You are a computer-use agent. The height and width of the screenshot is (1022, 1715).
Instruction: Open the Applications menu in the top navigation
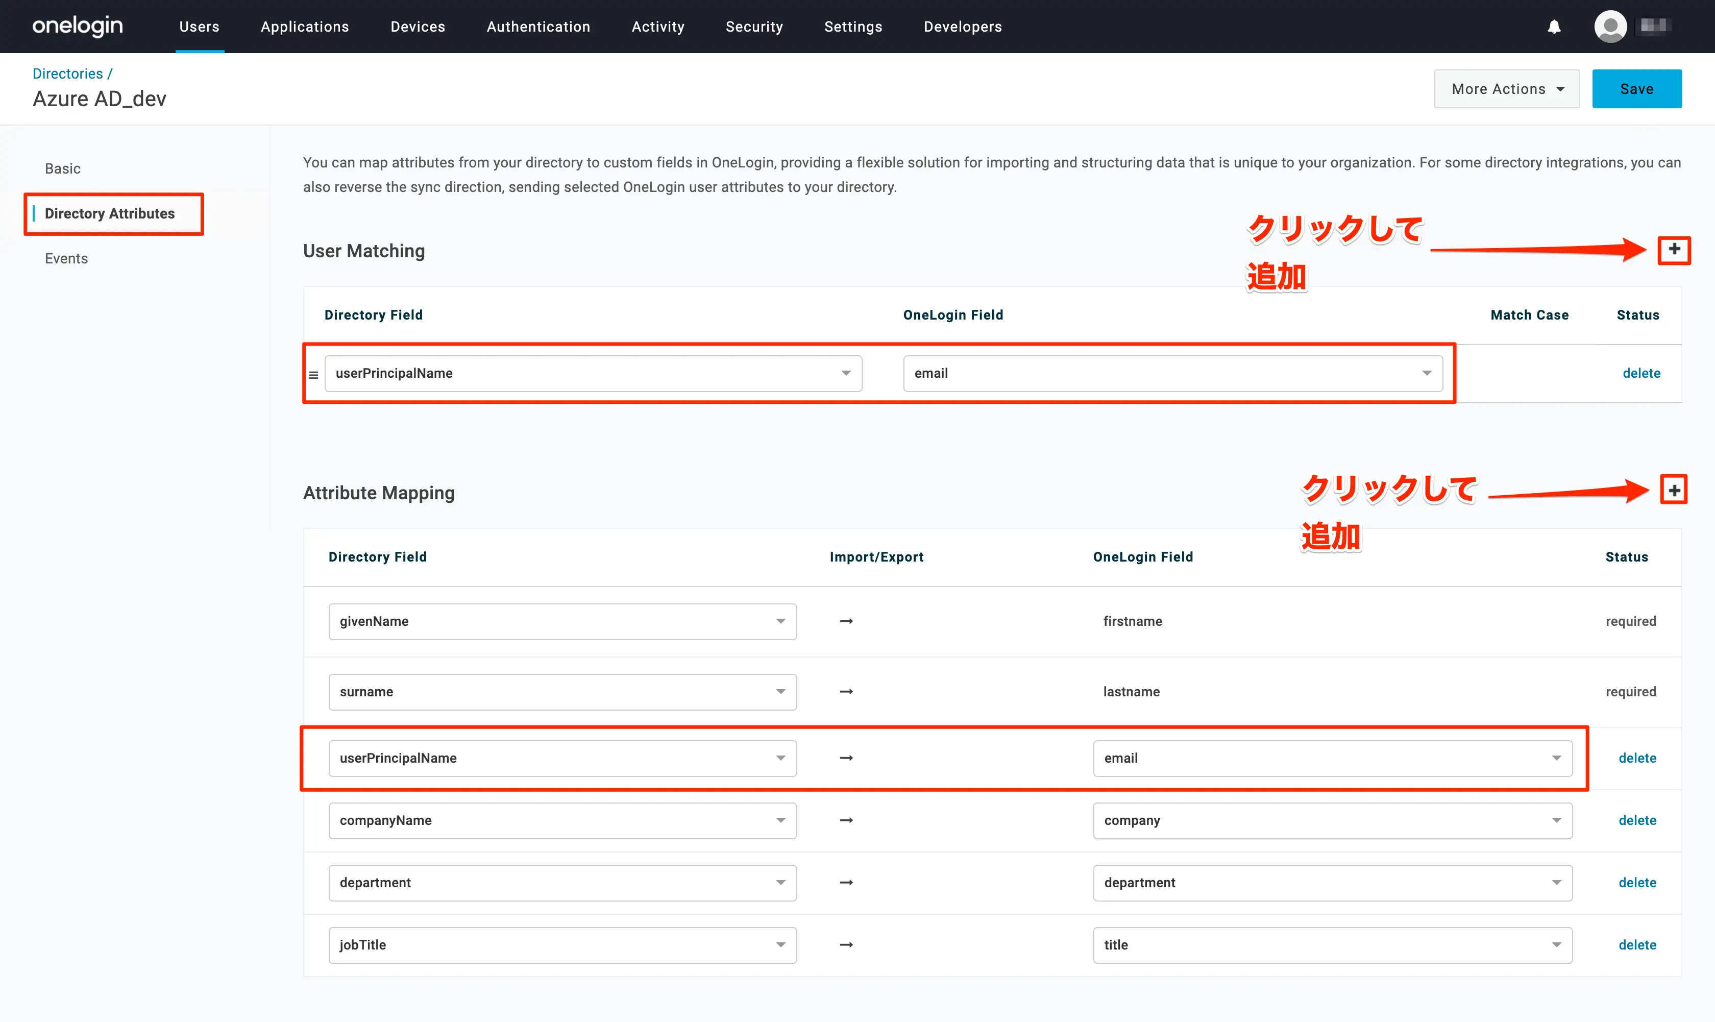coord(304,27)
